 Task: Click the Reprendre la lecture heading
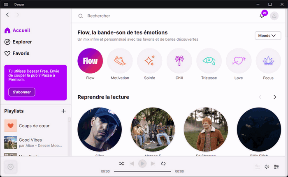103,97
